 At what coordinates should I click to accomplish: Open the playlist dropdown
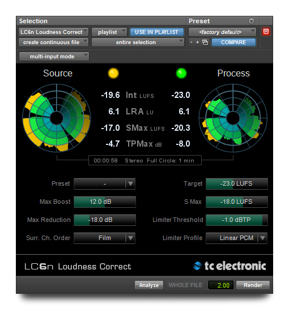(x=109, y=32)
